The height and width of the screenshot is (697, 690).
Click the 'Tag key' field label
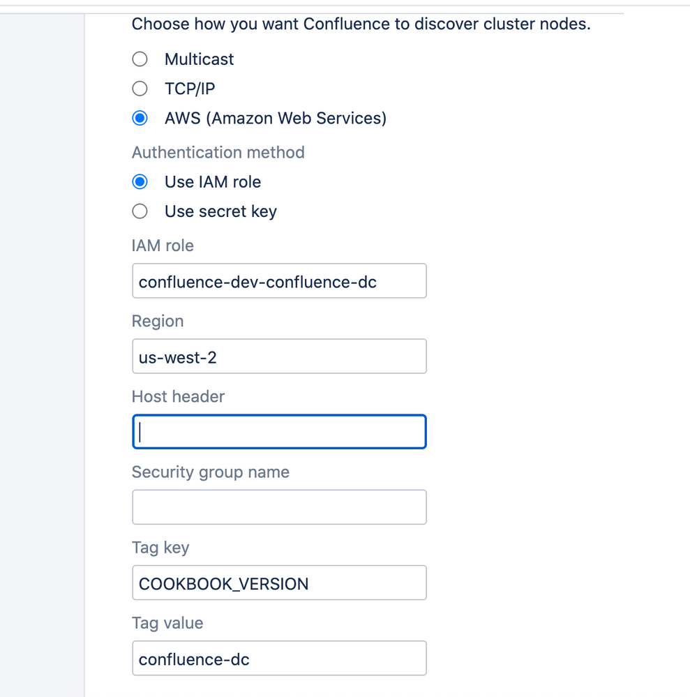tap(160, 548)
